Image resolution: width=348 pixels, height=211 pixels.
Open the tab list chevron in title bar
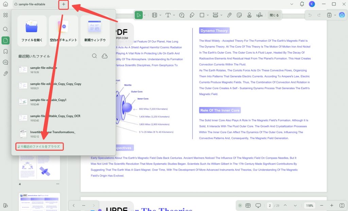292,4
